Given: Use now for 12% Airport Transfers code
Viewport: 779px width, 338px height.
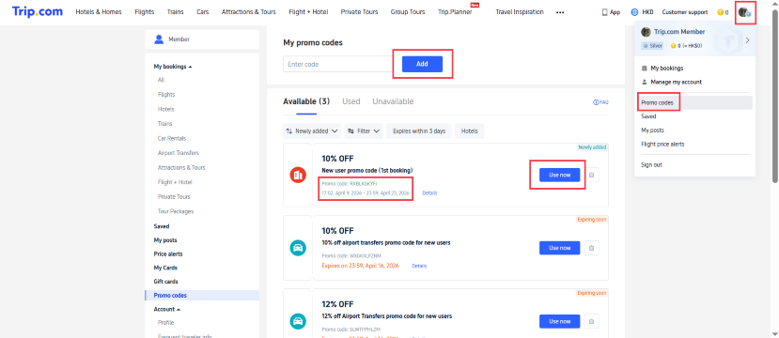Looking at the screenshot, I should click(x=559, y=321).
